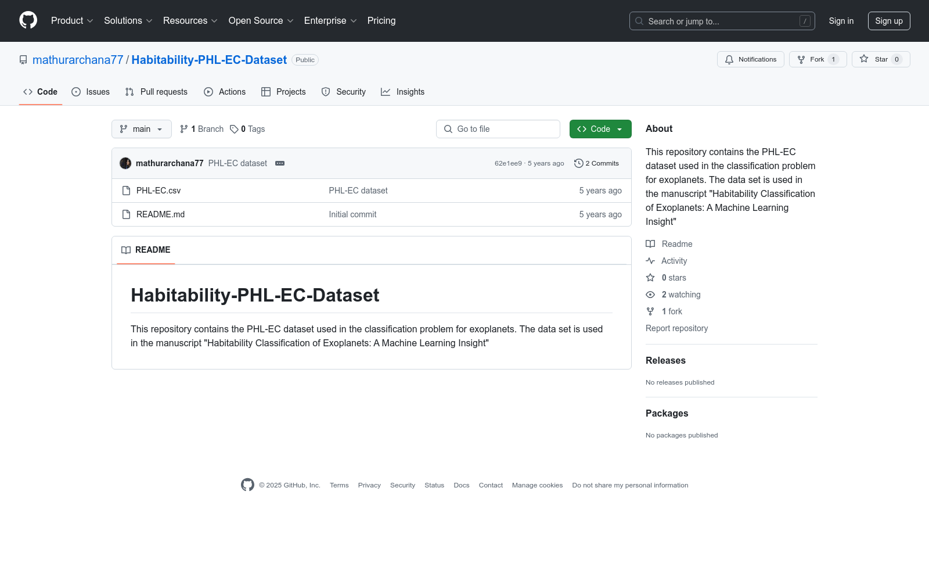The width and height of the screenshot is (929, 581).
Task: Open the Projects tab
Action: coord(283,92)
